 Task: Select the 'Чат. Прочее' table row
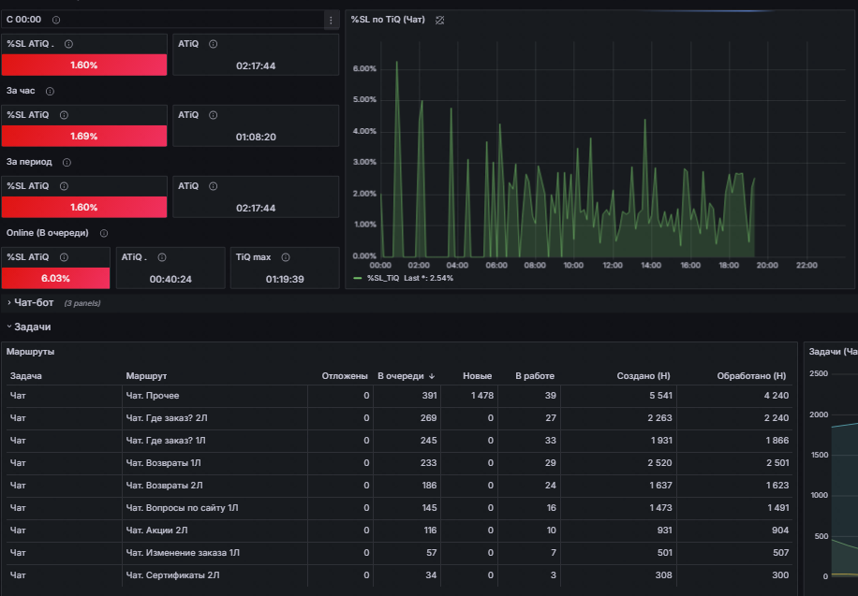(399, 396)
